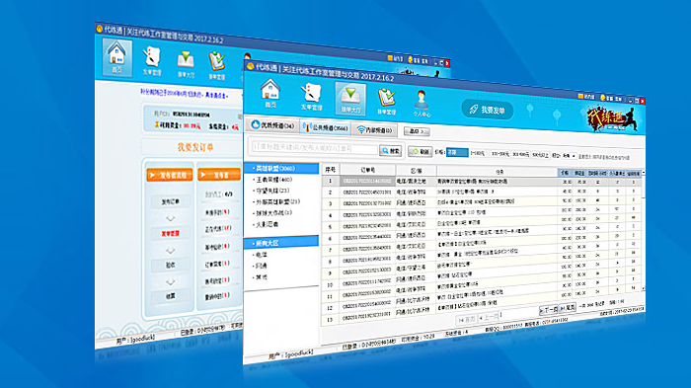Viewport: 691px width, 388px height.
Task: Open the sort dropdown in filter bar
Action: [570, 156]
